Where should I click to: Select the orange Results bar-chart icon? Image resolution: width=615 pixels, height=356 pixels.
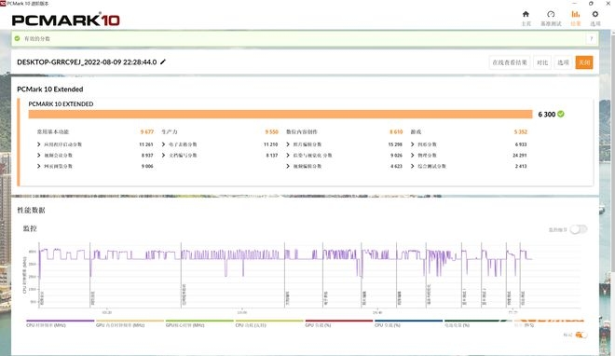[x=575, y=15]
